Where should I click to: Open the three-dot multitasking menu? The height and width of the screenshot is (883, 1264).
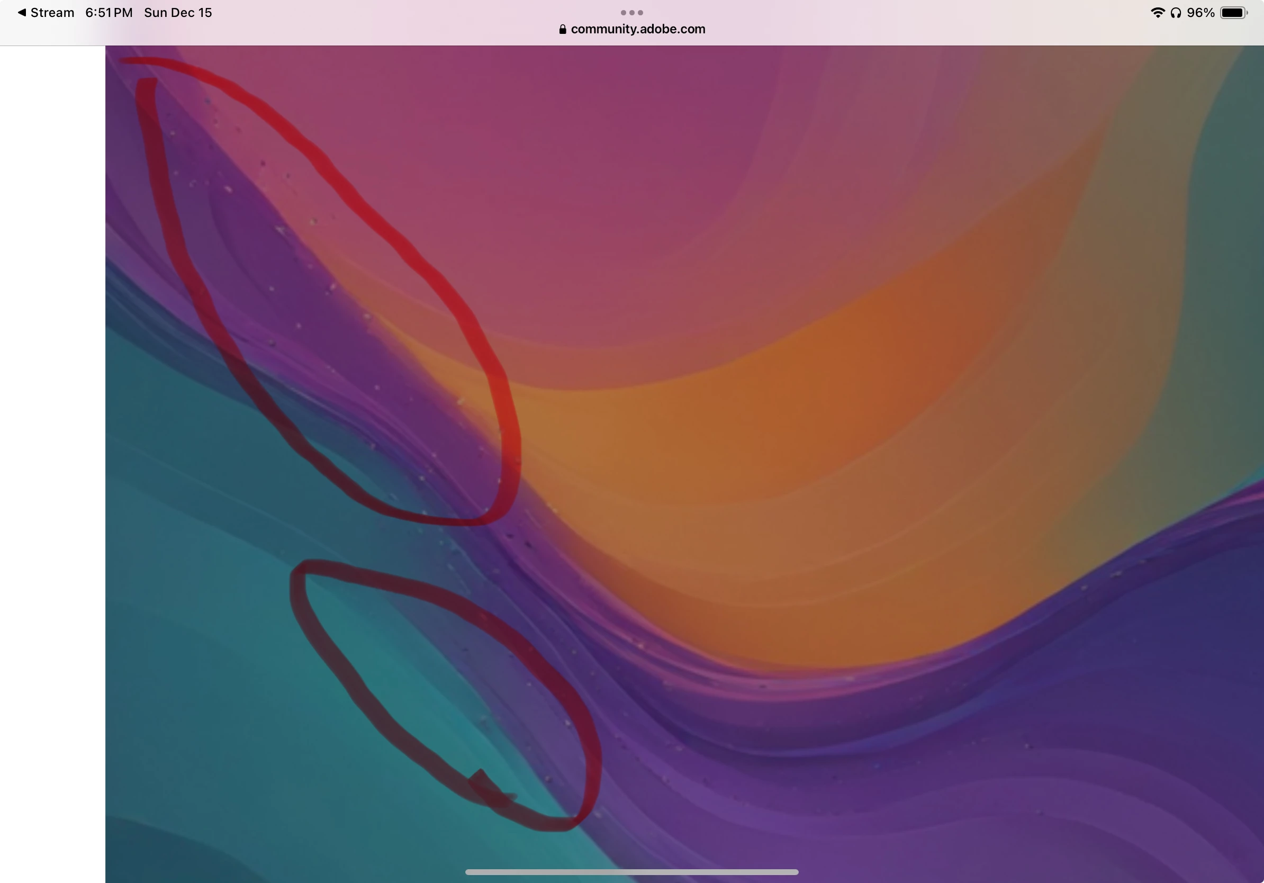coord(631,12)
